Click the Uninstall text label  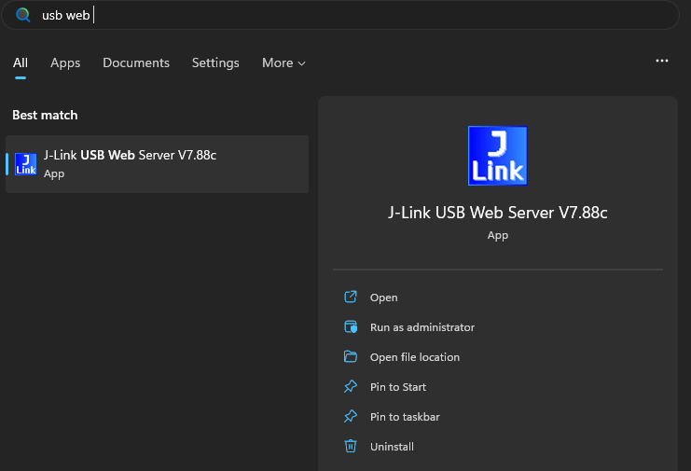392,447
